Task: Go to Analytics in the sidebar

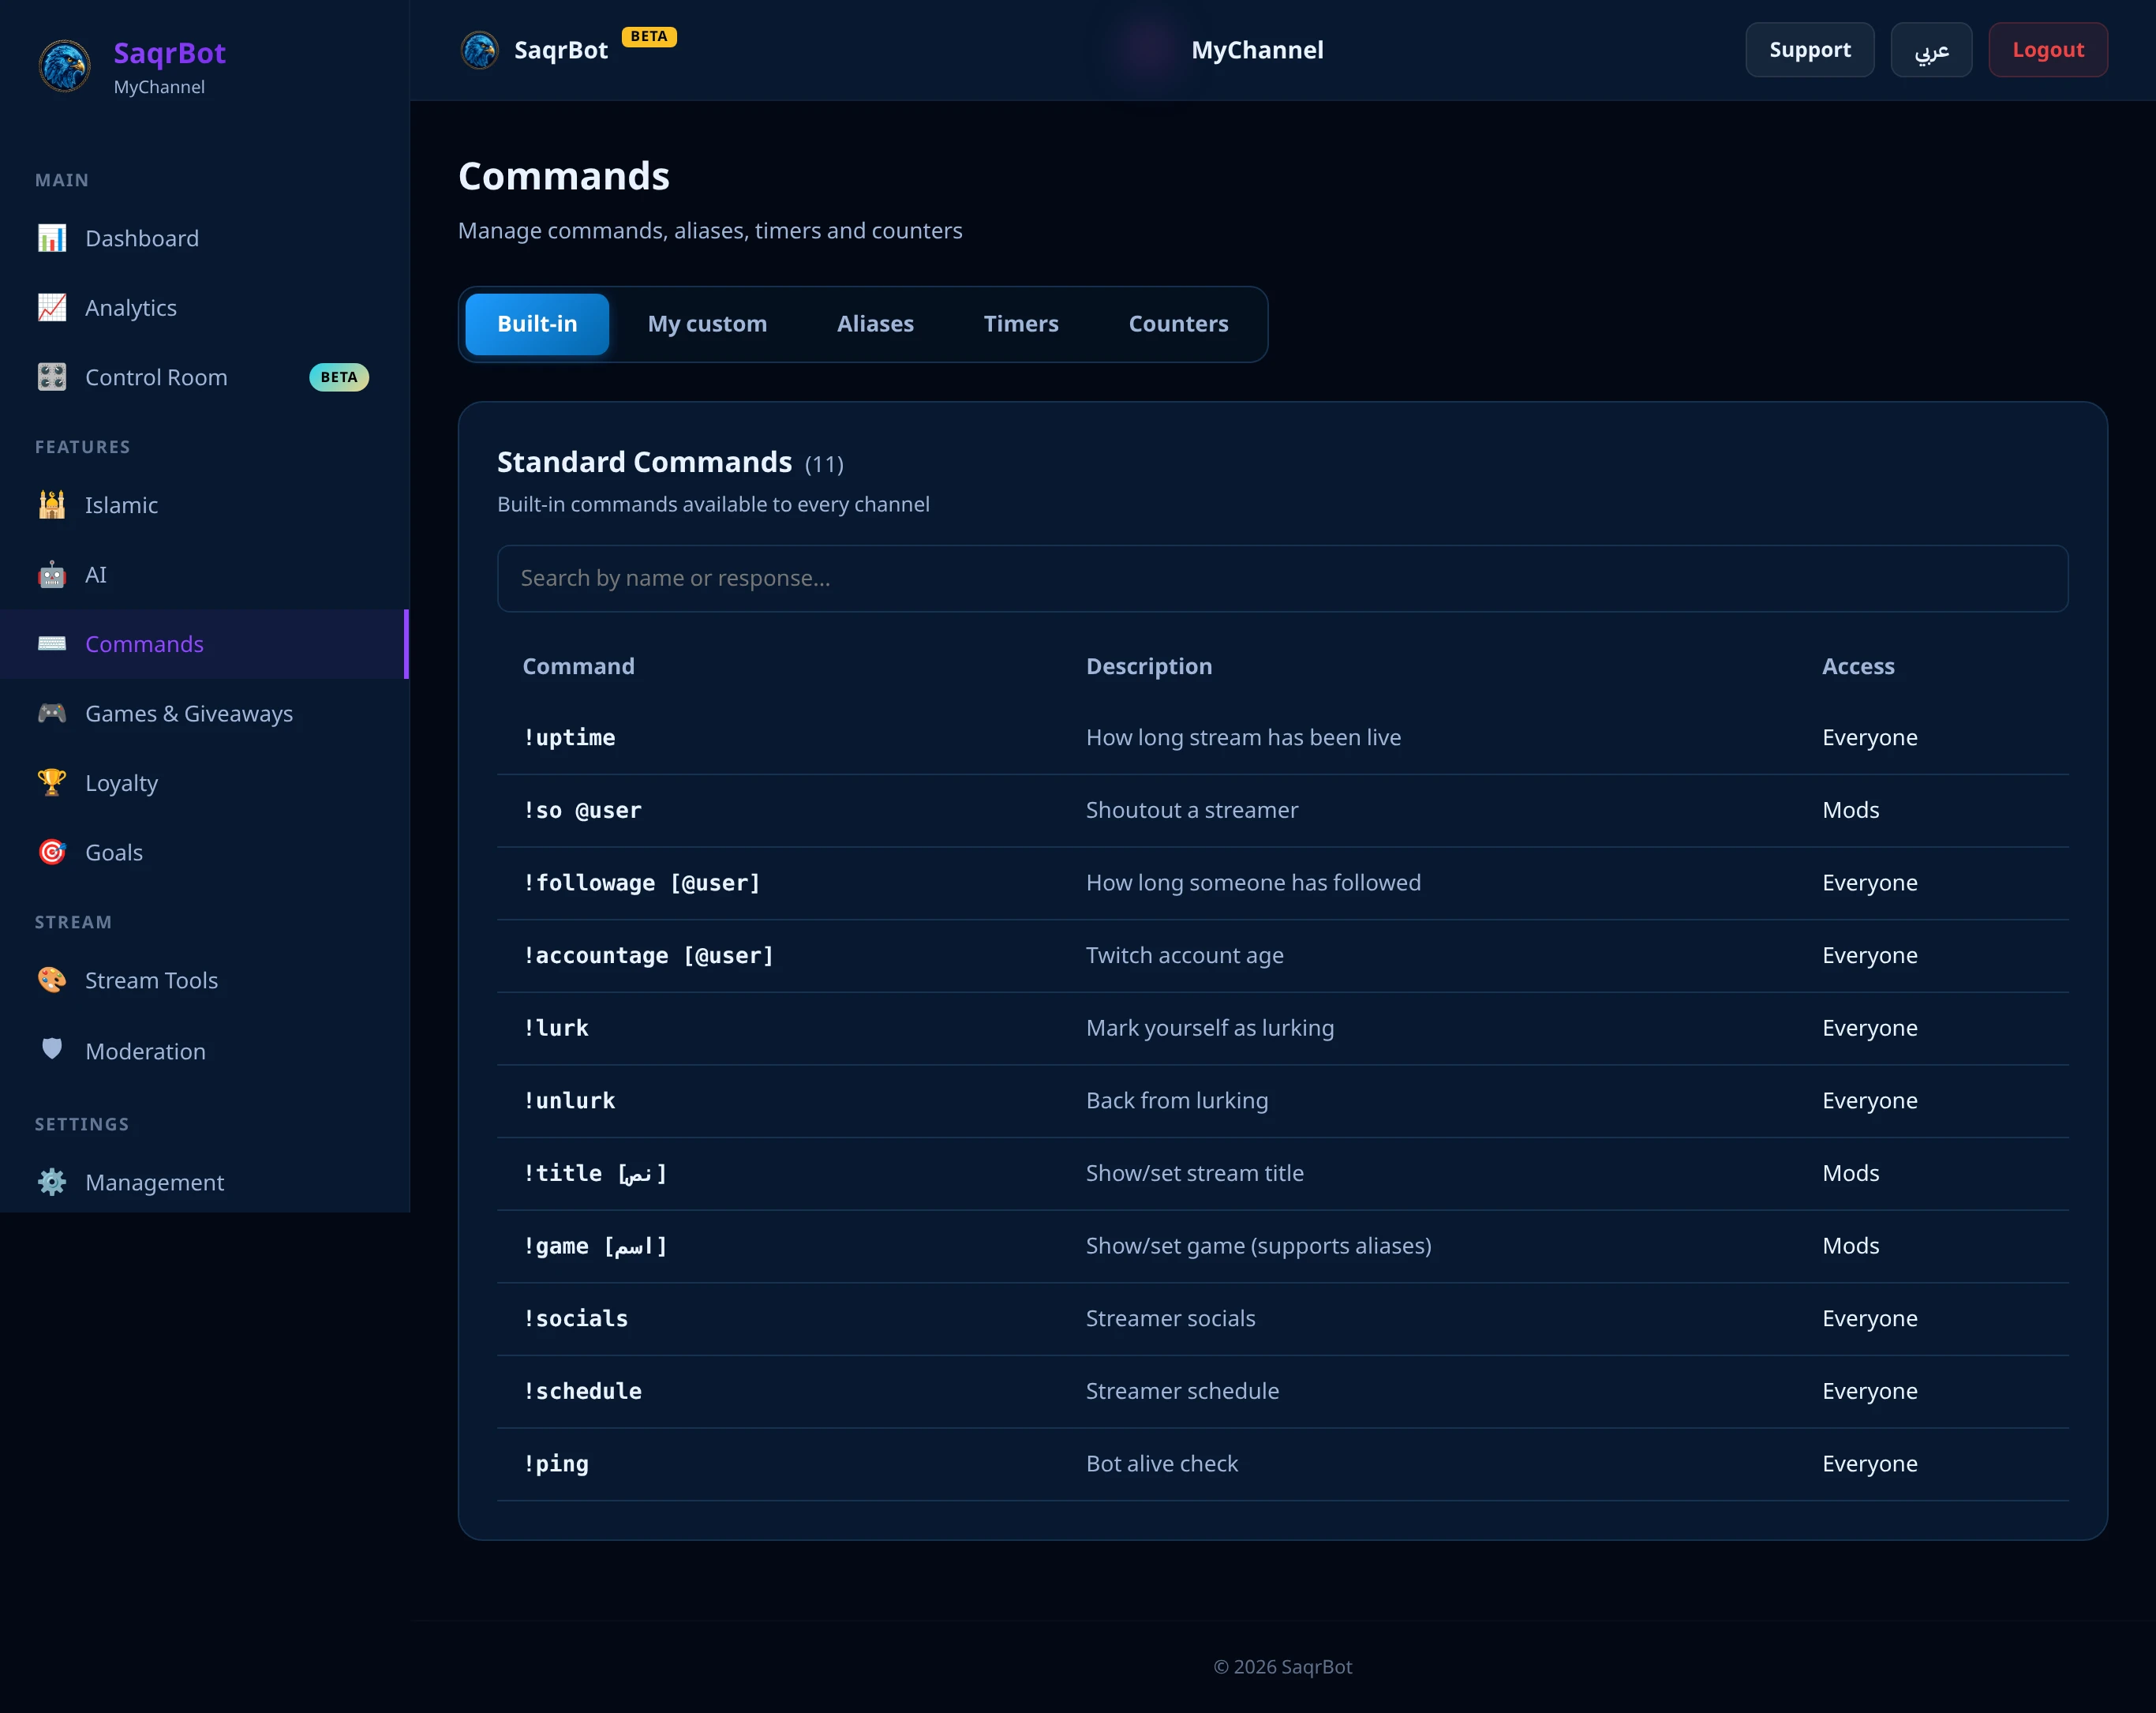Action: [204, 307]
